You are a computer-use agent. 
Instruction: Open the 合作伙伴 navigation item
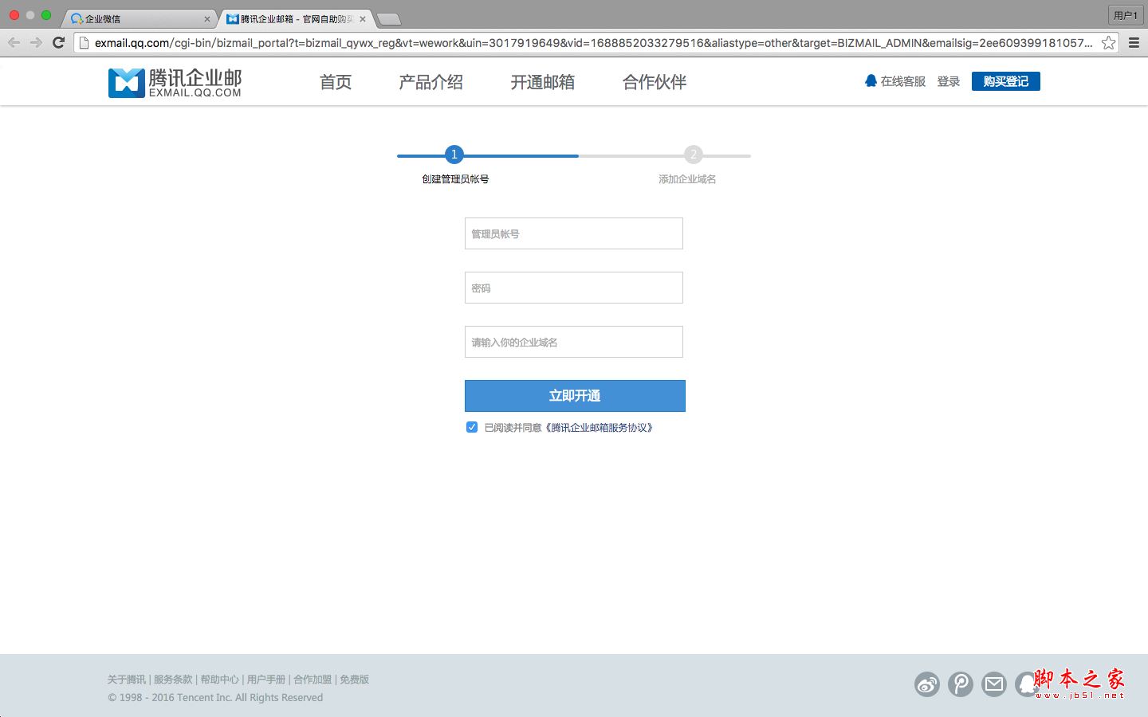pos(654,82)
